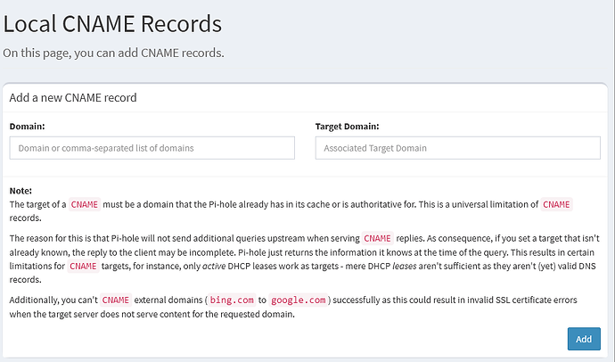Click the CNAME tag before "external domains"
The image size is (615, 362).
(x=116, y=300)
